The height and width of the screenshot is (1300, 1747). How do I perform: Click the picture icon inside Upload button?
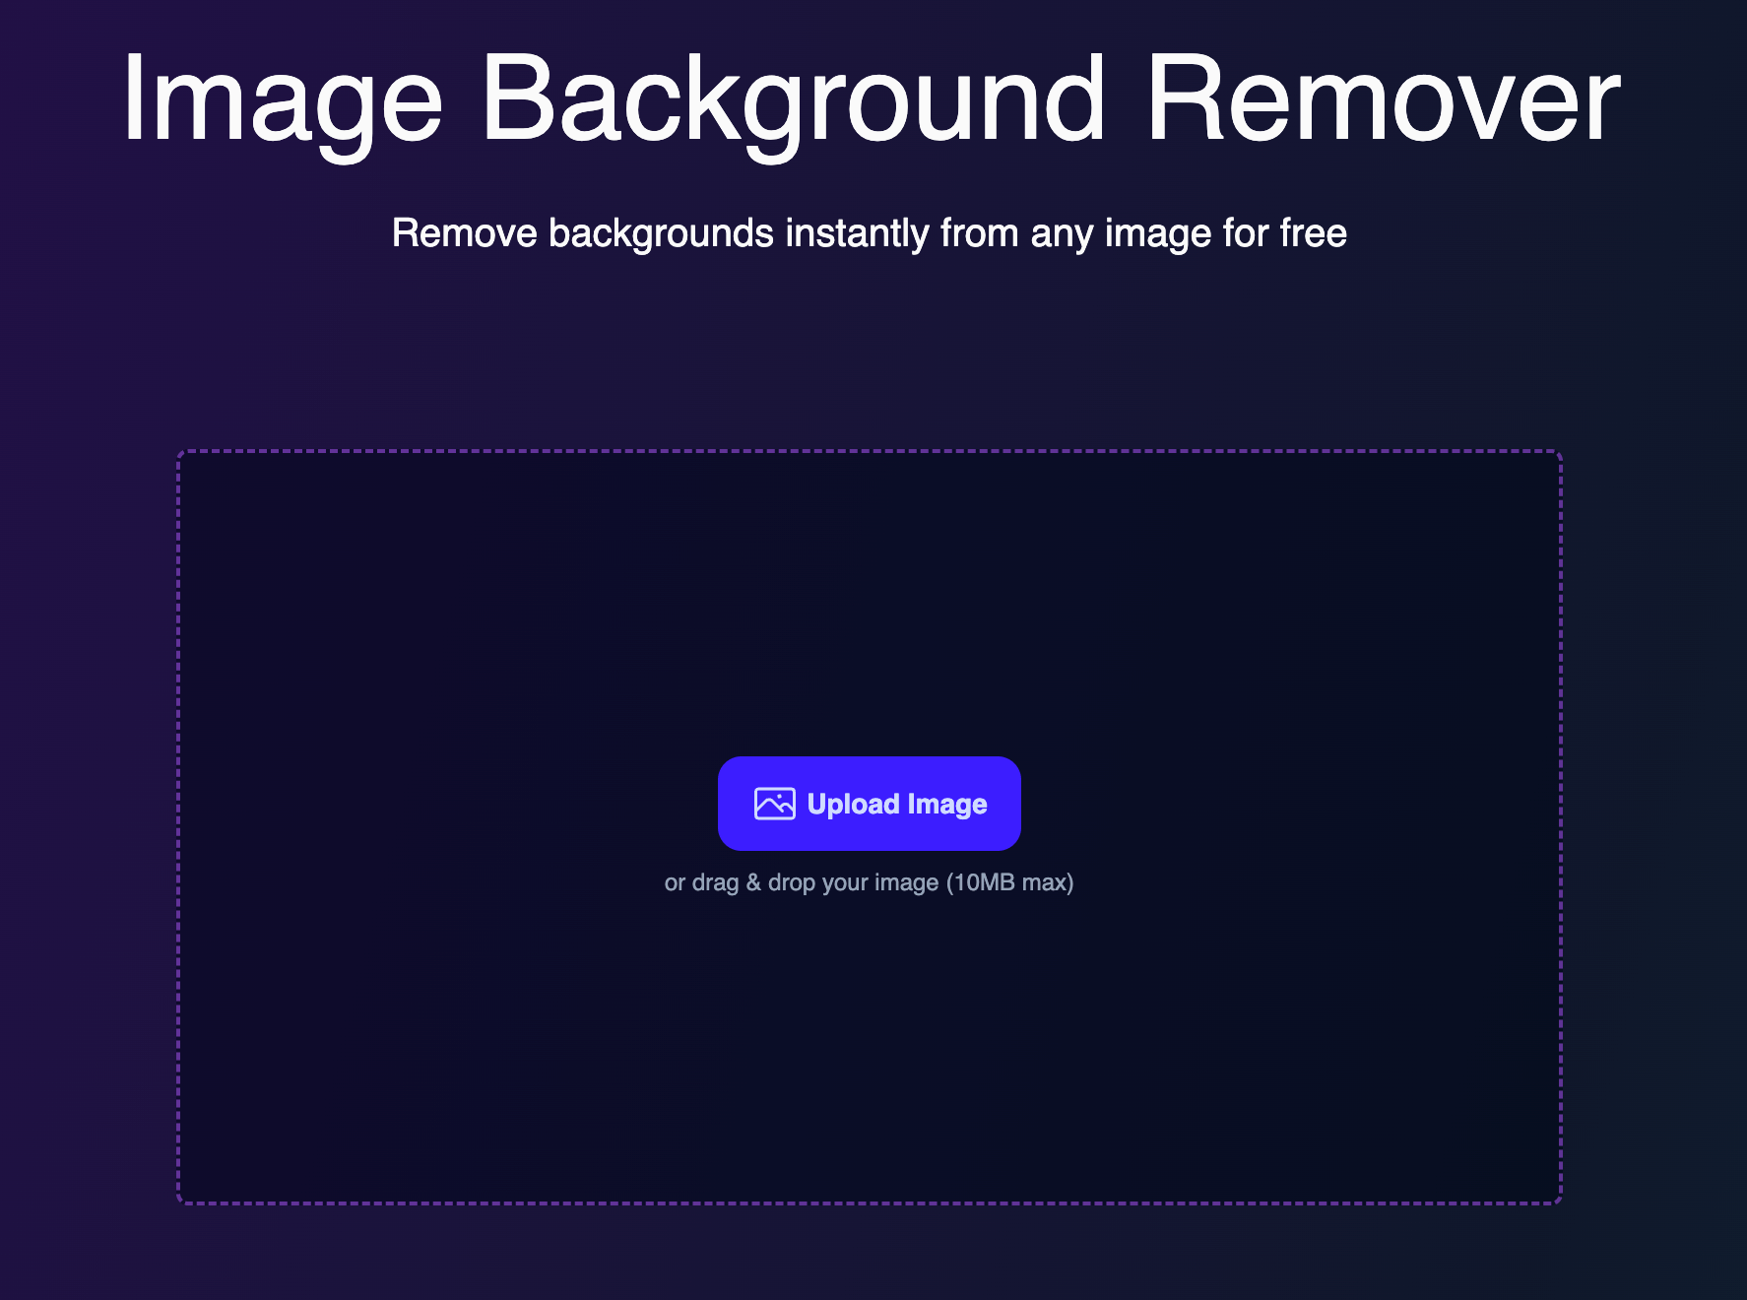(775, 804)
